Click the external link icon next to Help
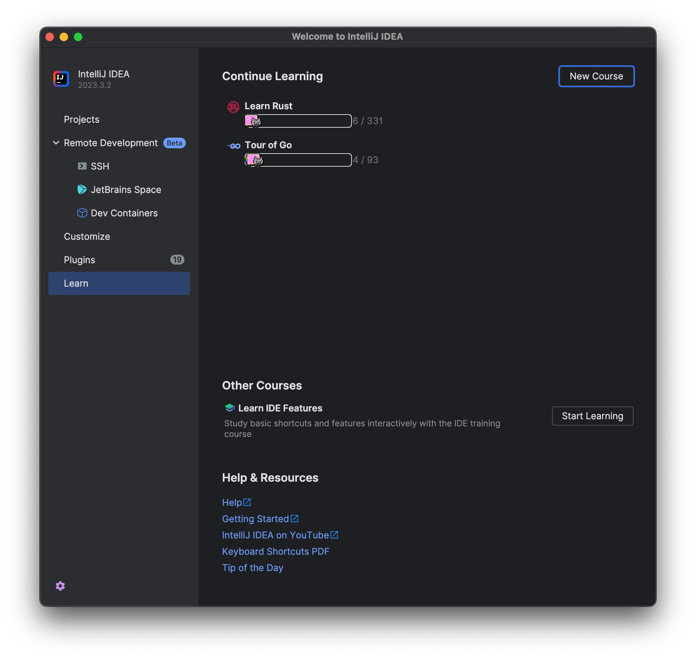696x659 pixels. coord(247,502)
